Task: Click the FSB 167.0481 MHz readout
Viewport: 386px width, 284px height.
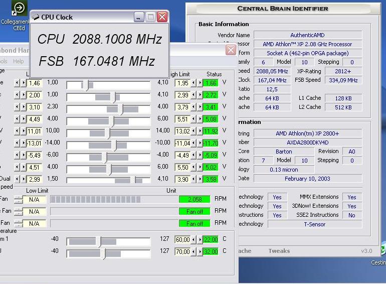Action: click(97, 61)
